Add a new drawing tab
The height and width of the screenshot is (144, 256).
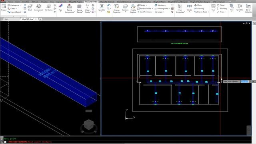tap(40, 19)
